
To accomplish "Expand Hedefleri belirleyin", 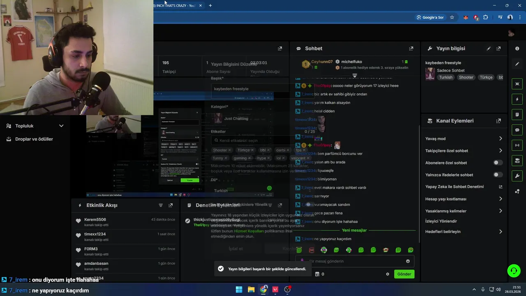I will [501, 231].
